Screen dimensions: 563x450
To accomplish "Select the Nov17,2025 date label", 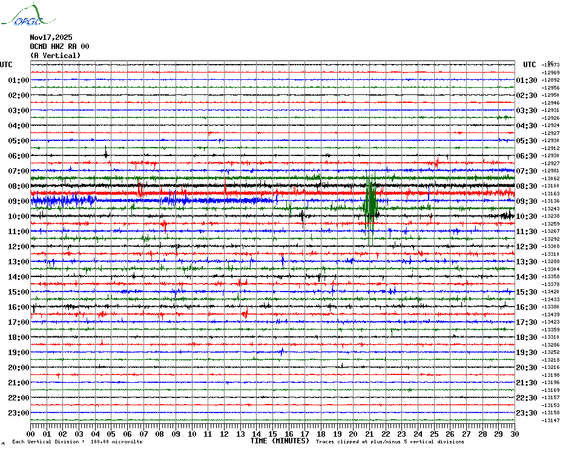I will 51,37.
